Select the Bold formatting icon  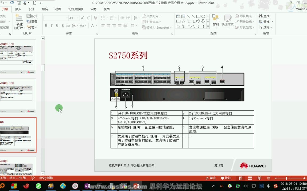coord(46,25)
